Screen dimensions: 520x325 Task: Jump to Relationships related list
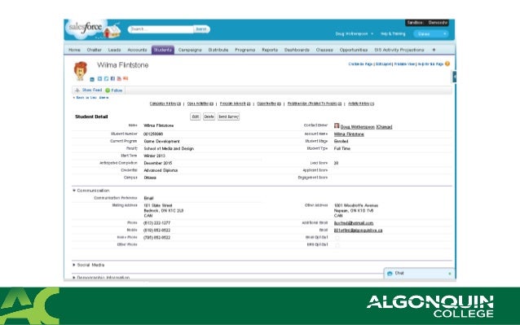(315, 103)
